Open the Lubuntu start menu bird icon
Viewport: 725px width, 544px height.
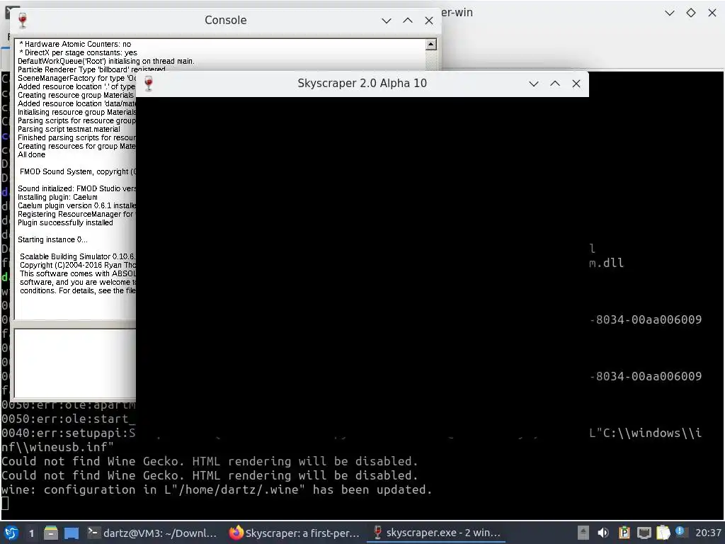point(11,533)
